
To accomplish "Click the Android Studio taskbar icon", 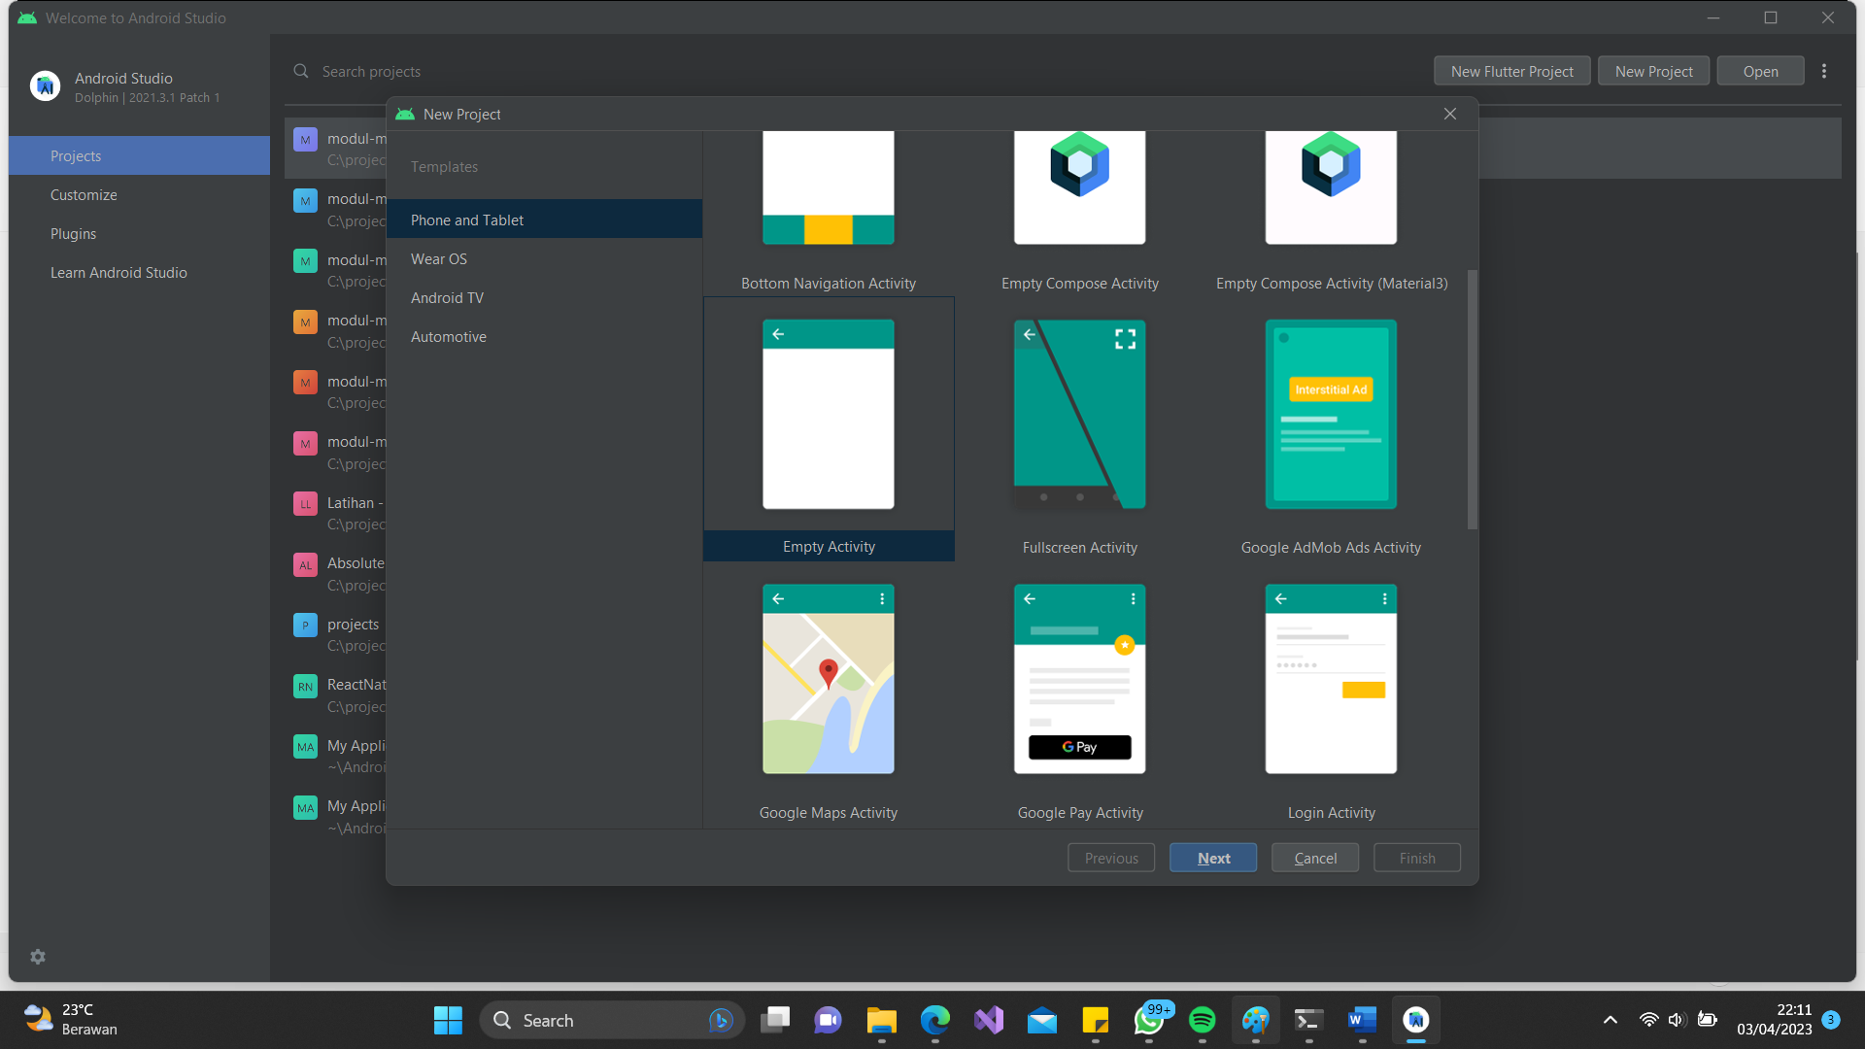I will click(1415, 1020).
